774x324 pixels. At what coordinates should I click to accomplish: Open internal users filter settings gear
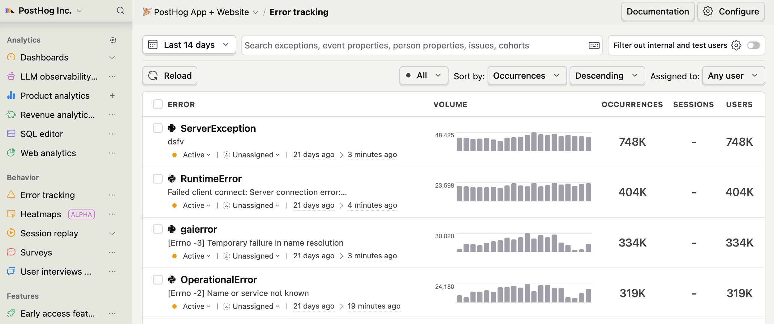point(736,45)
